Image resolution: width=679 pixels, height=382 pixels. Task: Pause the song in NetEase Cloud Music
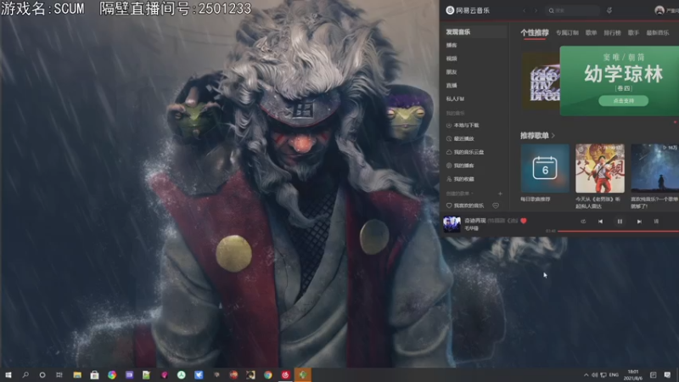click(620, 222)
